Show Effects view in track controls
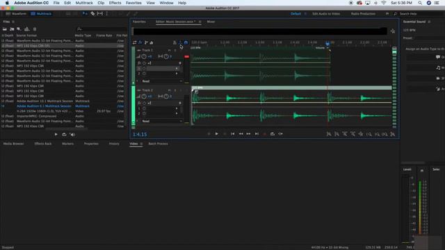Screen dimensions: 445x250 click(140, 42)
